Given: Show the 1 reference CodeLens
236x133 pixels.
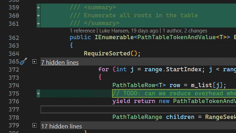Looking at the screenshot, I should [82, 31].
